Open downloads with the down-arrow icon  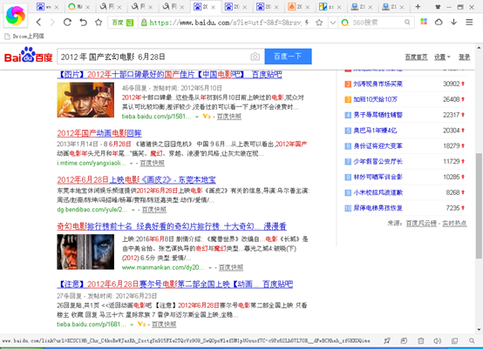(x=453, y=22)
